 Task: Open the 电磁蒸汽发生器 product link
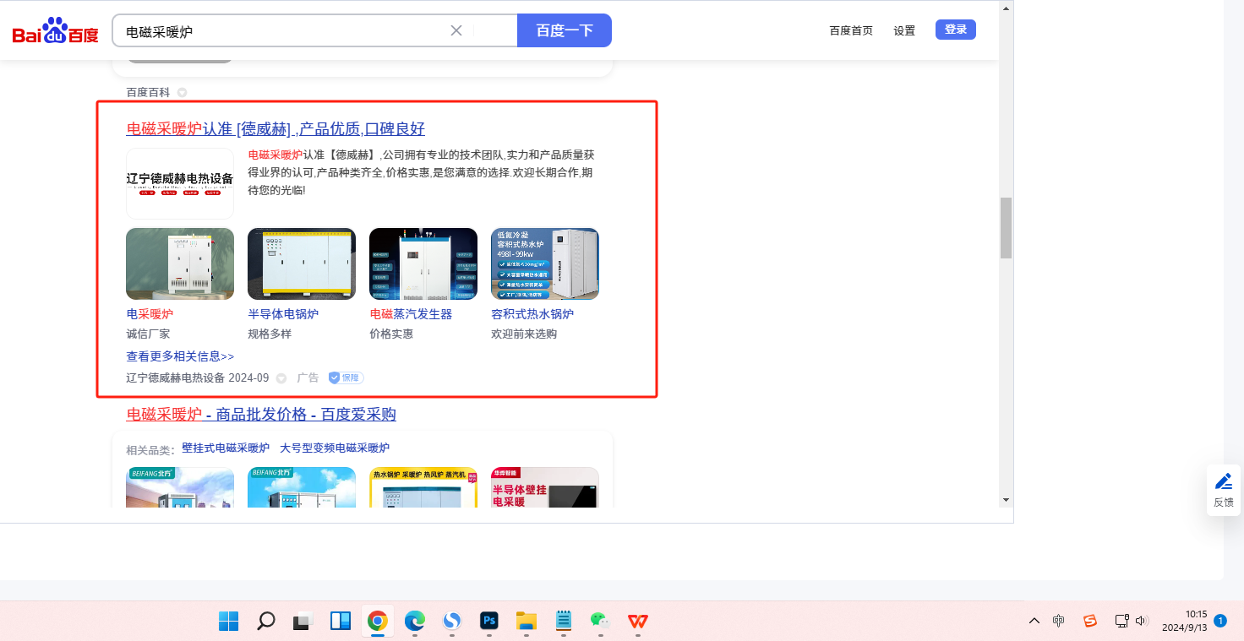pyautogui.click(x=411, y=314)
